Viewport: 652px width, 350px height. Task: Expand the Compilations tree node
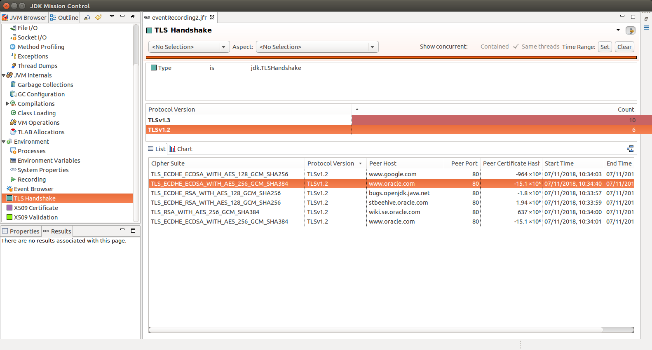(7, 104)
